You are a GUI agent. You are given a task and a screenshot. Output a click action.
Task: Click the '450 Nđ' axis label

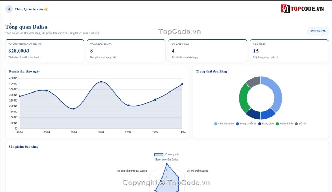(13, 78)
